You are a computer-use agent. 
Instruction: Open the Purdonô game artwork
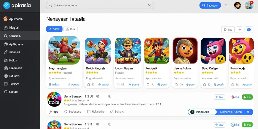pos(157,51)
